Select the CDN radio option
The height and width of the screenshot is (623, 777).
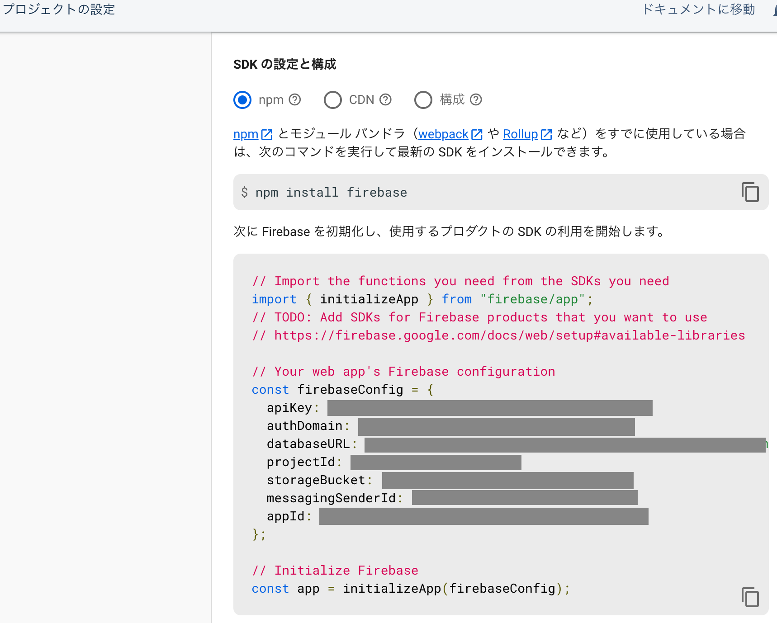(333, 99)
